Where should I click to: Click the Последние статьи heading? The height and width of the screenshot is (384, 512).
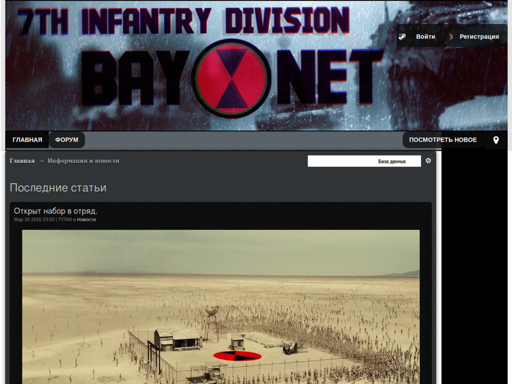58,188
